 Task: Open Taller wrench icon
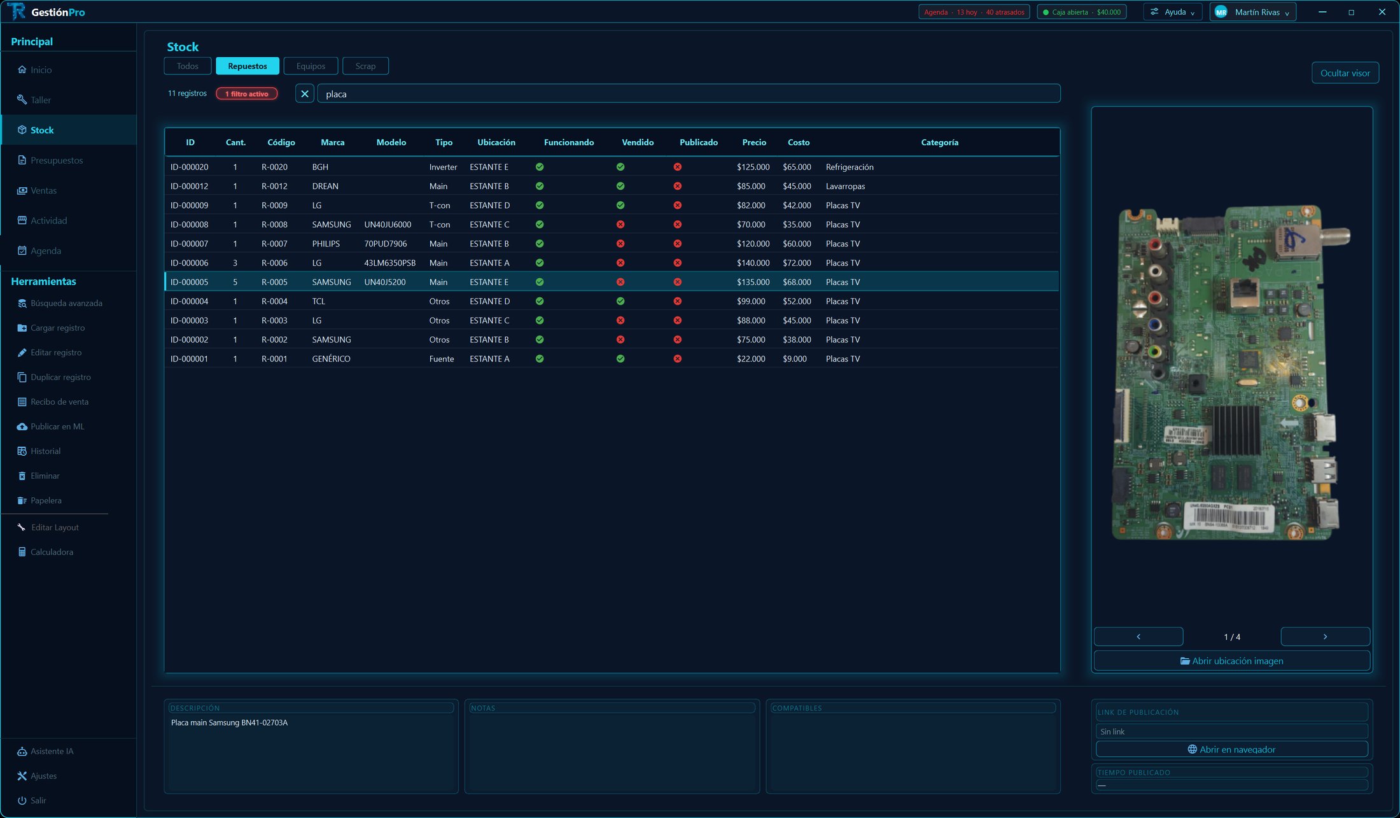coord(22,100)
